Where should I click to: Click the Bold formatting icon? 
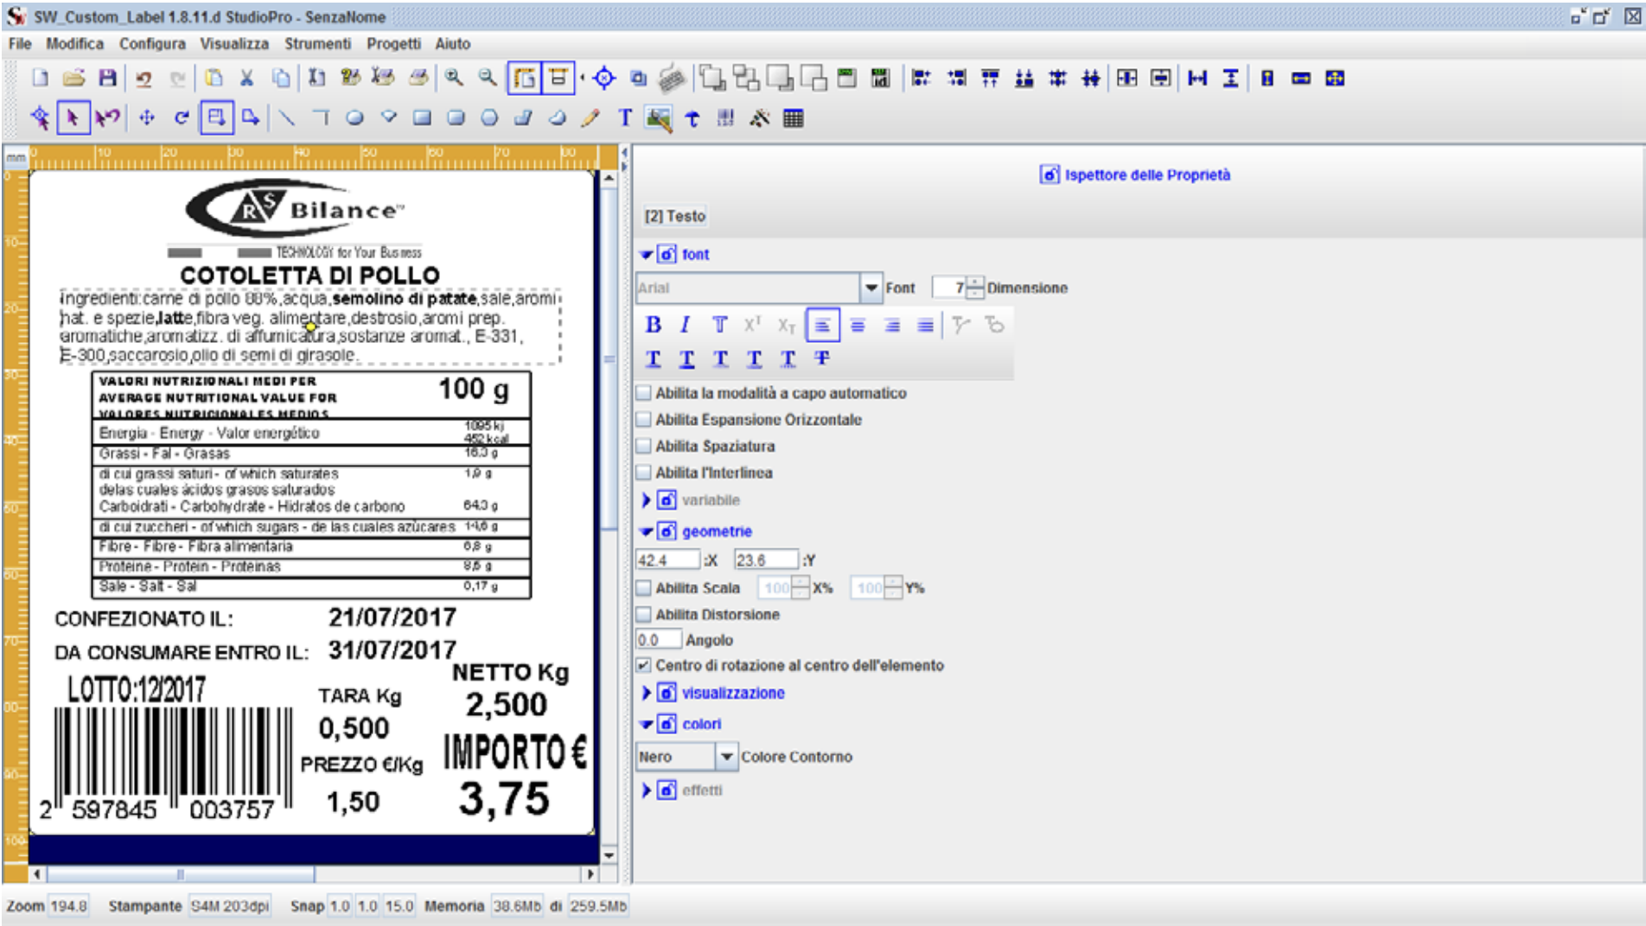(654, 325)
